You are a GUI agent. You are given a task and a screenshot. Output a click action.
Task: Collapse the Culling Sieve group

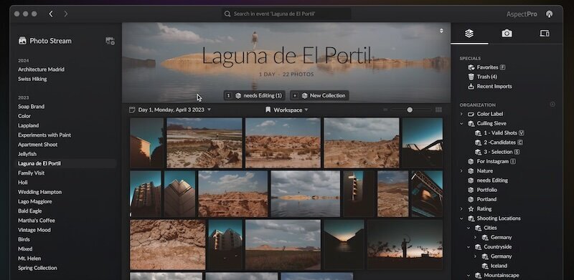(461, 124)
